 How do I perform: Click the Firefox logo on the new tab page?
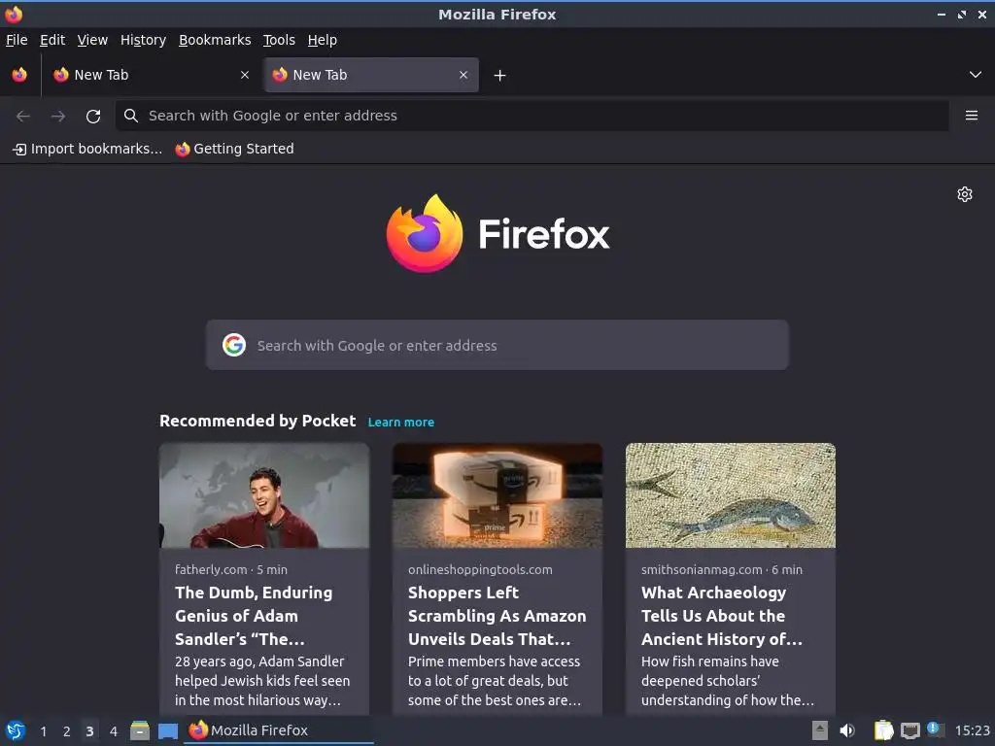[x=497, y=234]
